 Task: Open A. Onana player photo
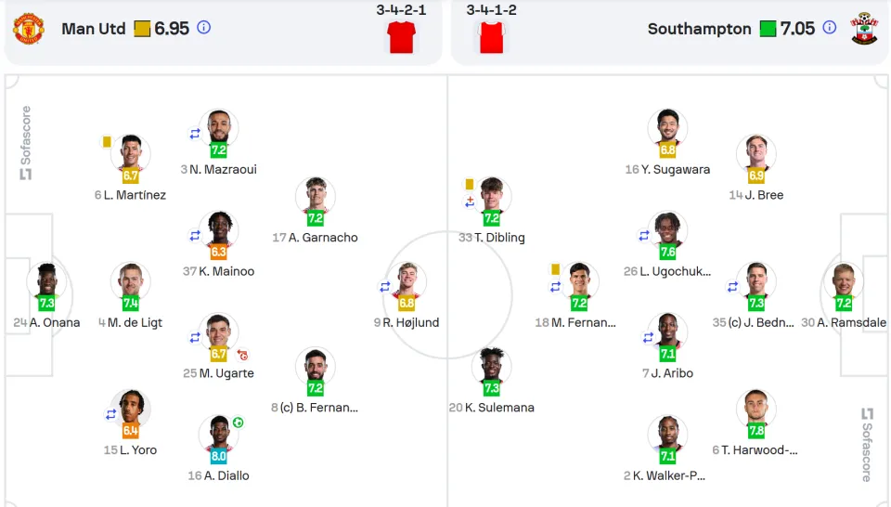coord(46,279)
